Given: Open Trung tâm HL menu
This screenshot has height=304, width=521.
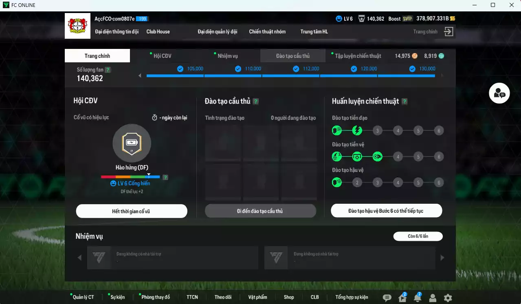Looking at the screenshot, I should click(x=314, y=31).
